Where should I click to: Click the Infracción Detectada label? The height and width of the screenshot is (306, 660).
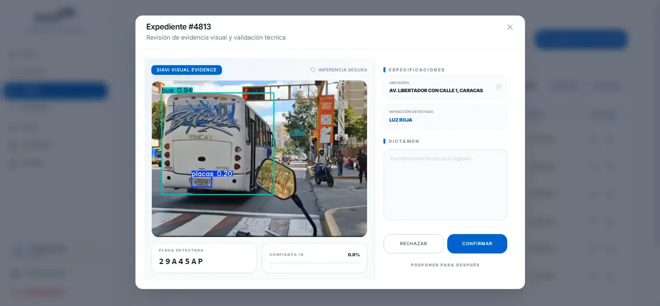[411, 111]
